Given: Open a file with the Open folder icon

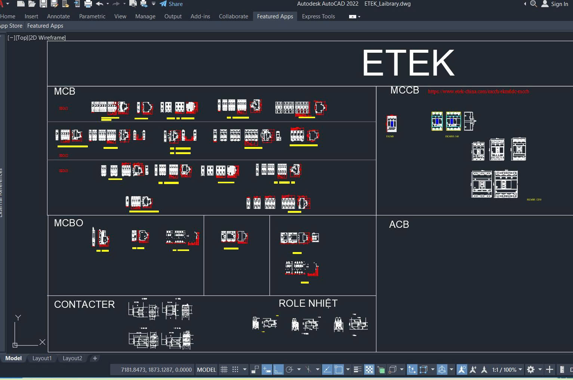Looking at the screenshot, I should coord(32,4).
